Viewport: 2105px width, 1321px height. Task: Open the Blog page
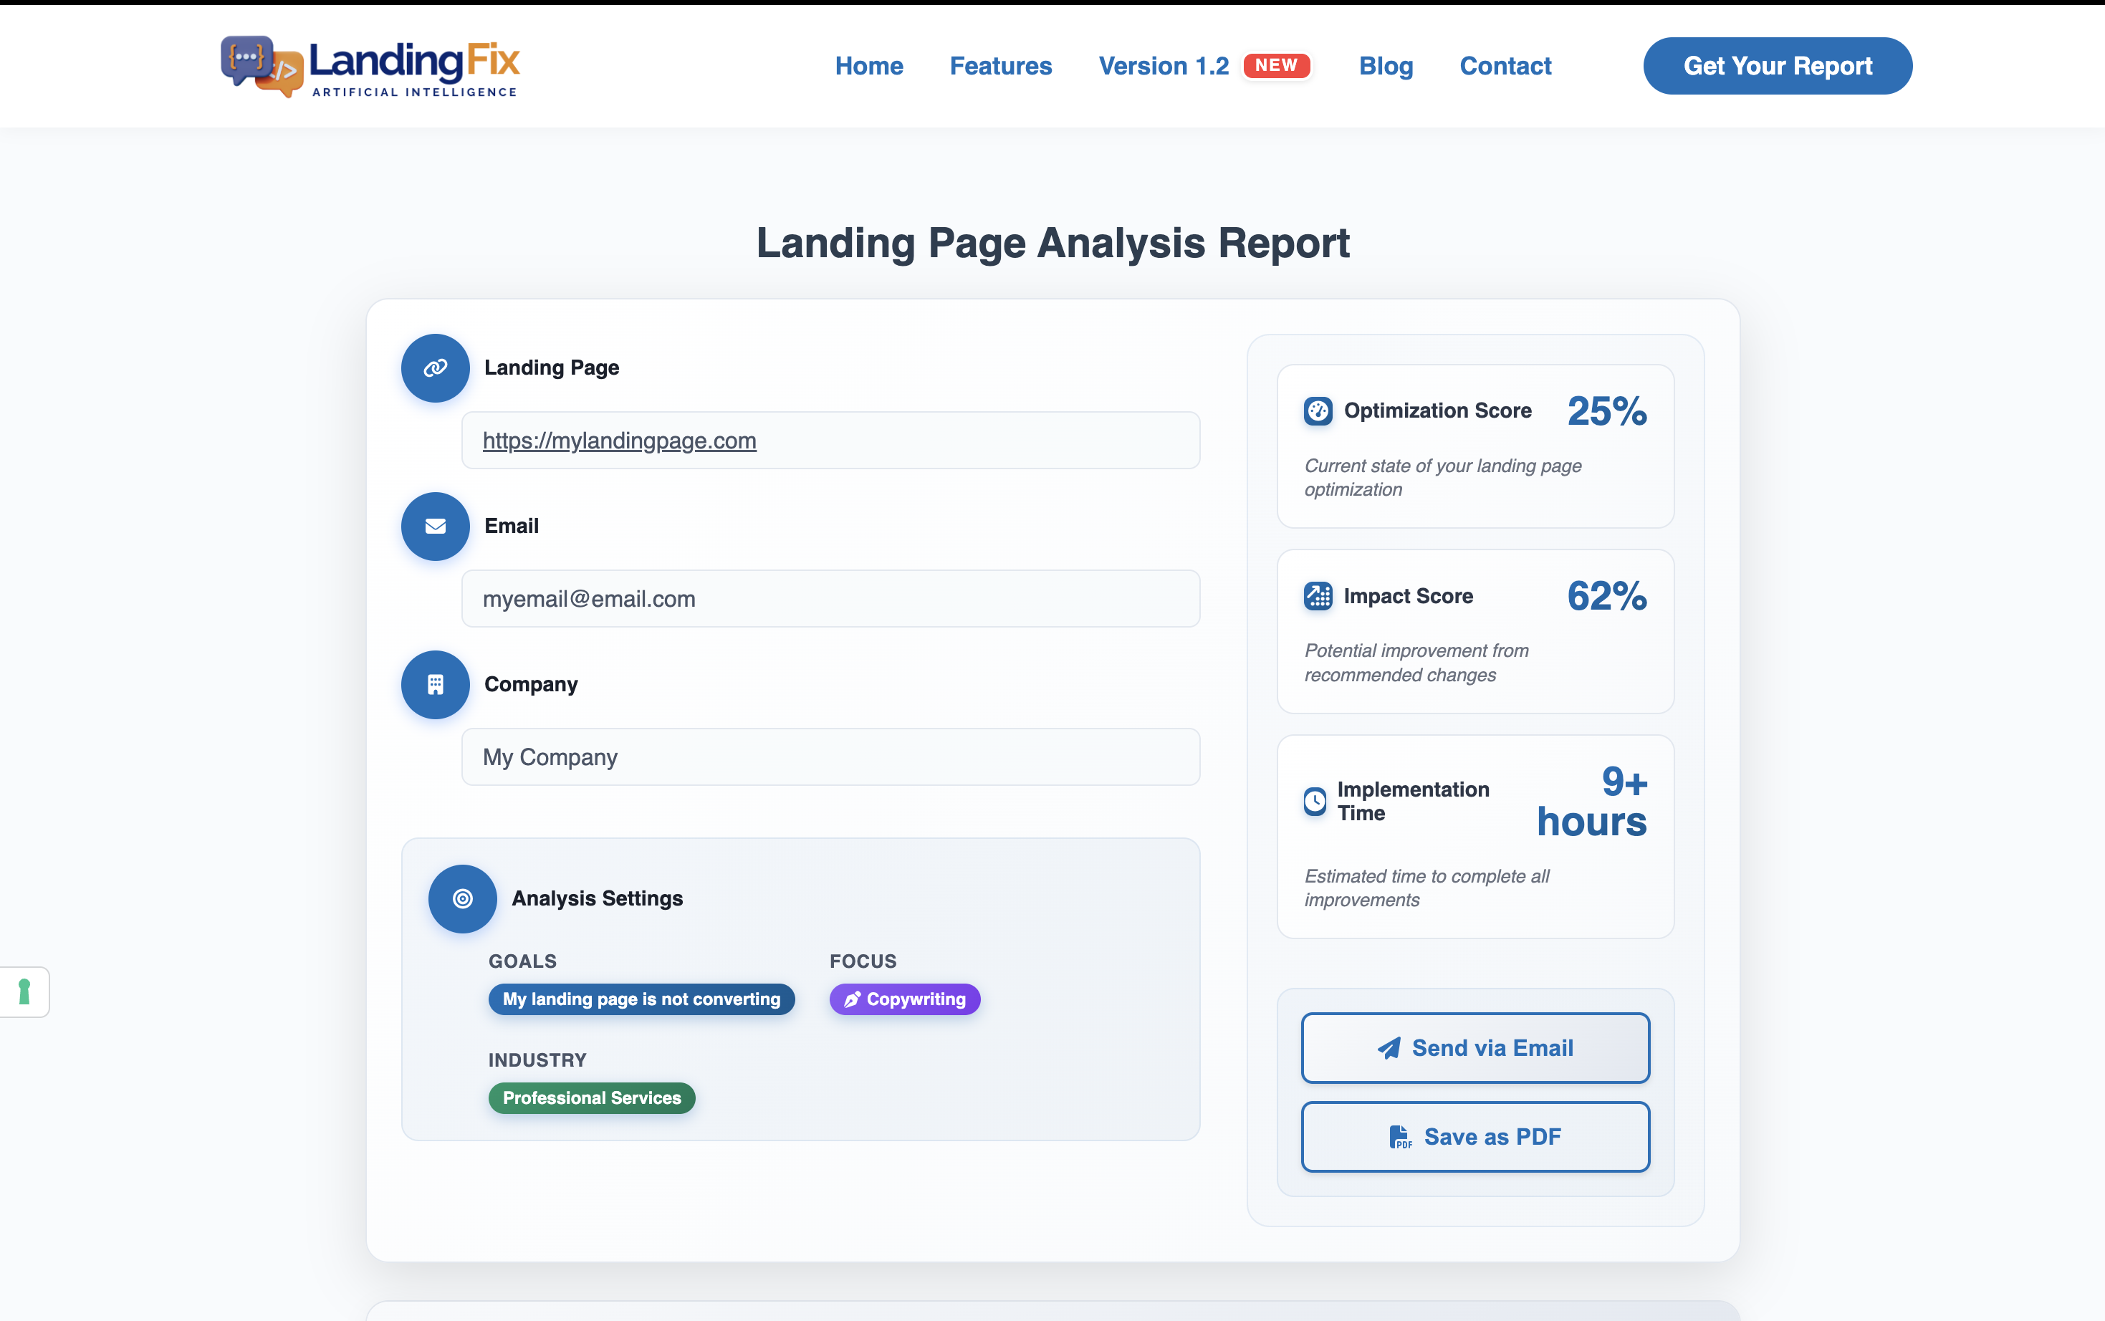pyautogui.click(x=1385, y=65)
